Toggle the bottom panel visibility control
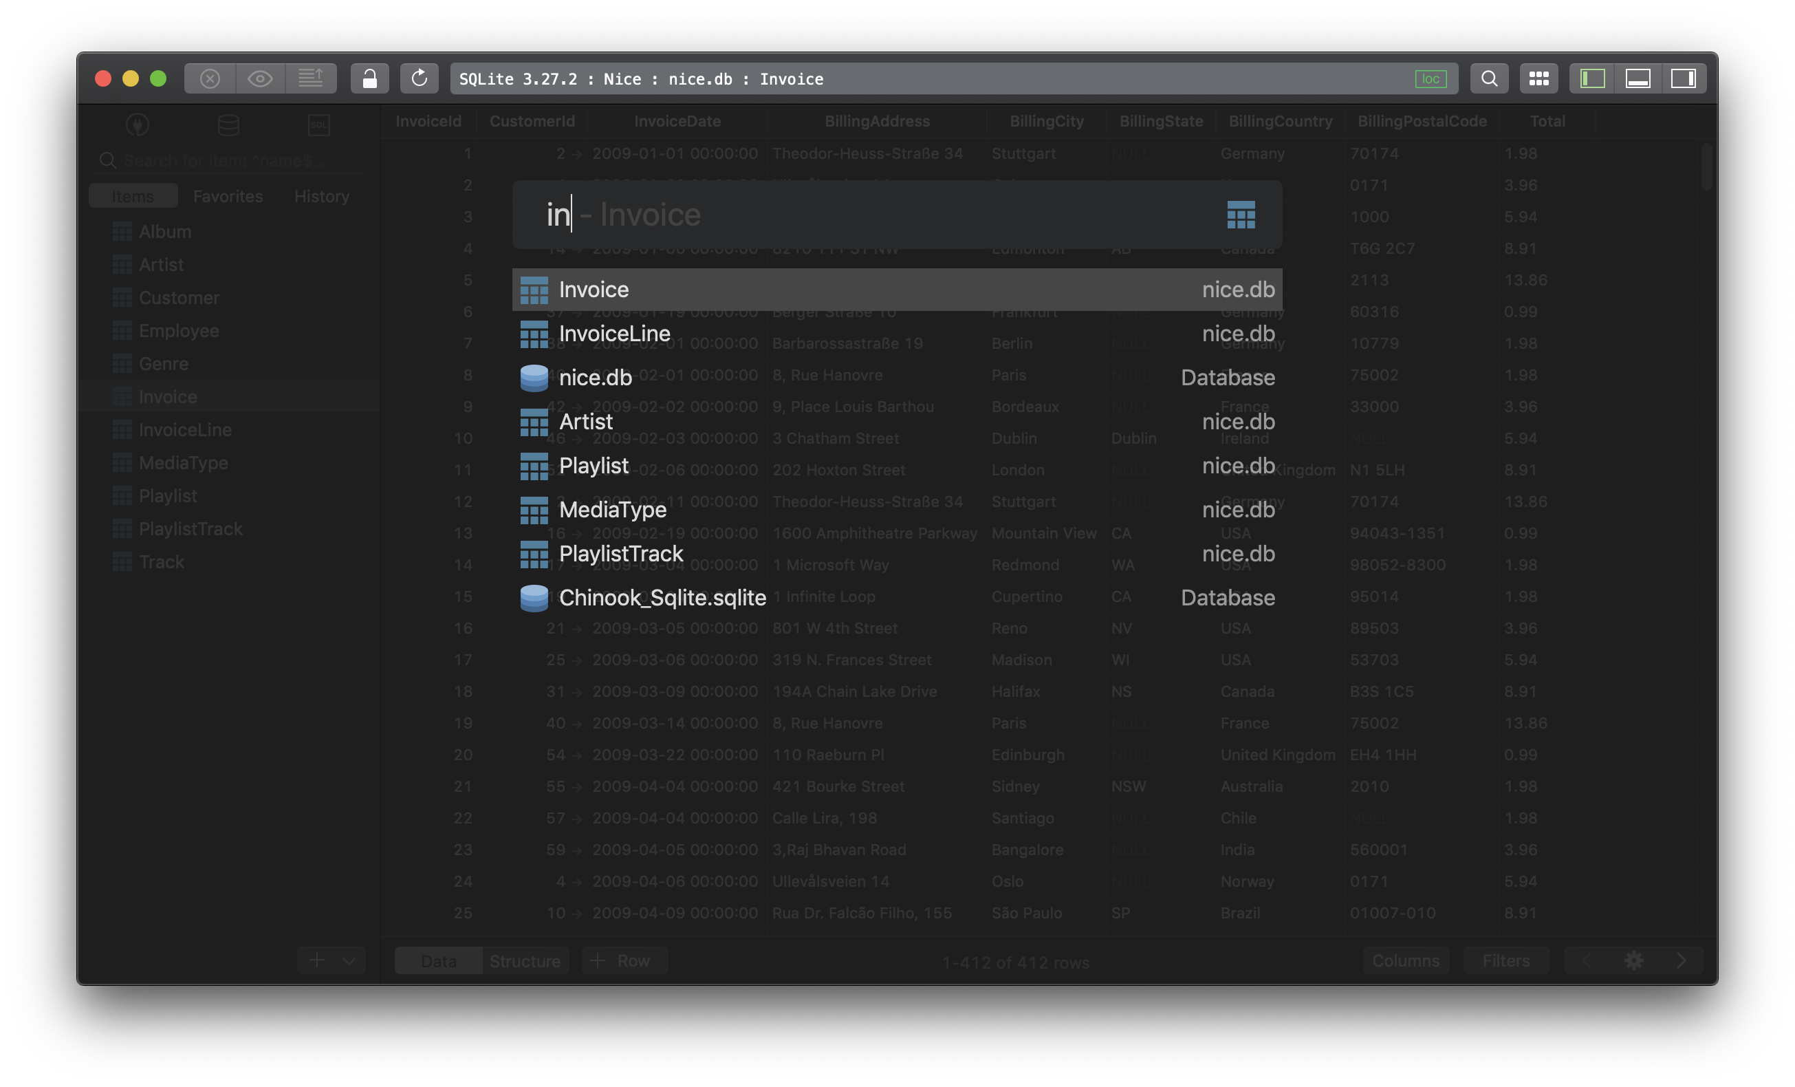The width and height of the screenshot is (1795, 1087). pyautogui.click(x=1639, y=78)
